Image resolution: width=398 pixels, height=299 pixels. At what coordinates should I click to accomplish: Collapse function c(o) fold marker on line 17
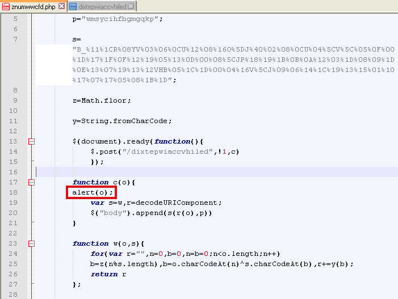(x=31, y=182)
